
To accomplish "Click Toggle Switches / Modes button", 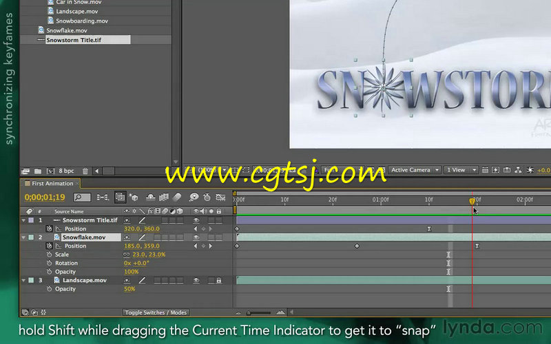I will 156,312.
